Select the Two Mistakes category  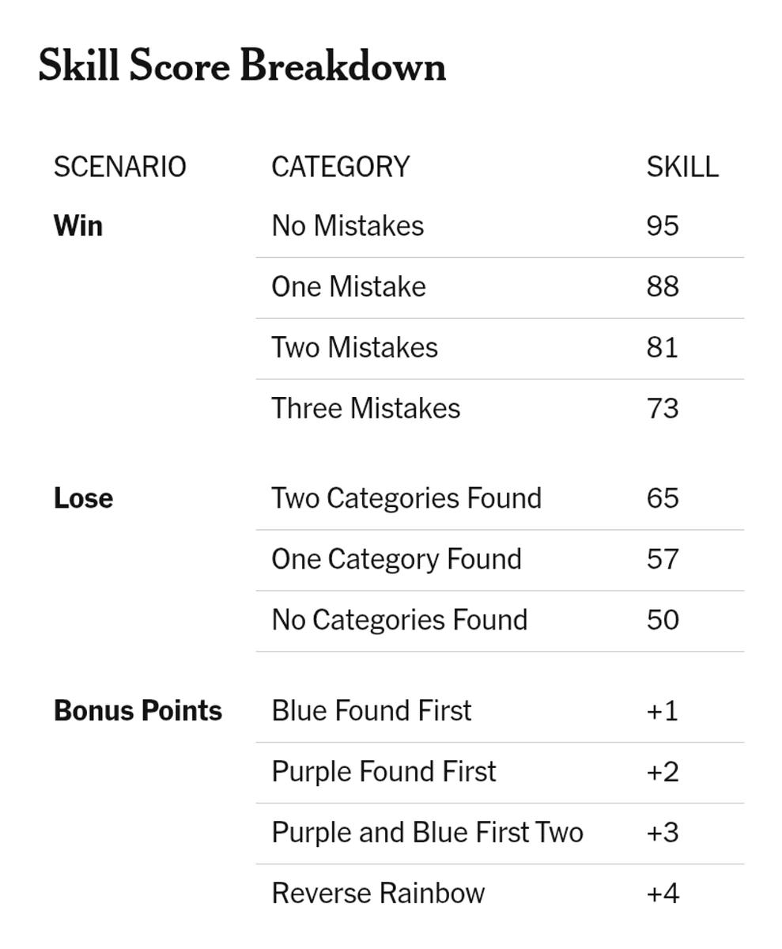354,347
